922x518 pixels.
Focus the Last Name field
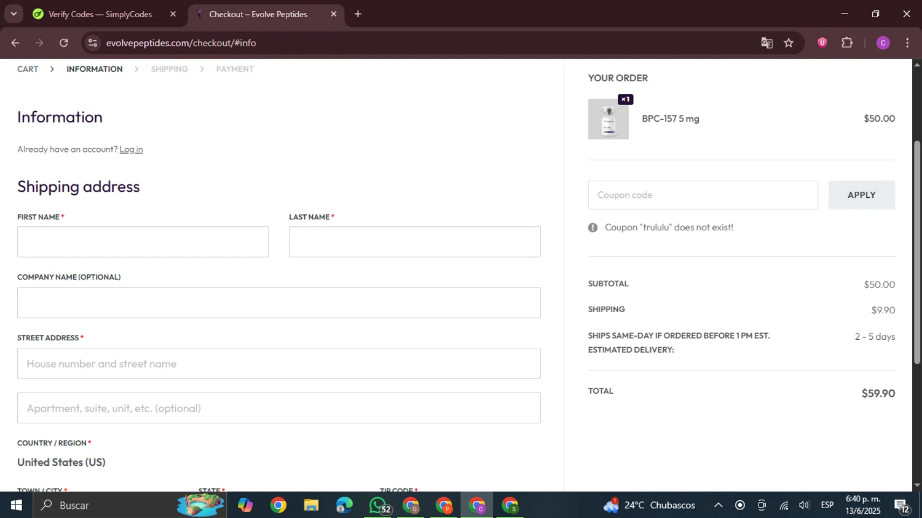(x=415, y=241)
